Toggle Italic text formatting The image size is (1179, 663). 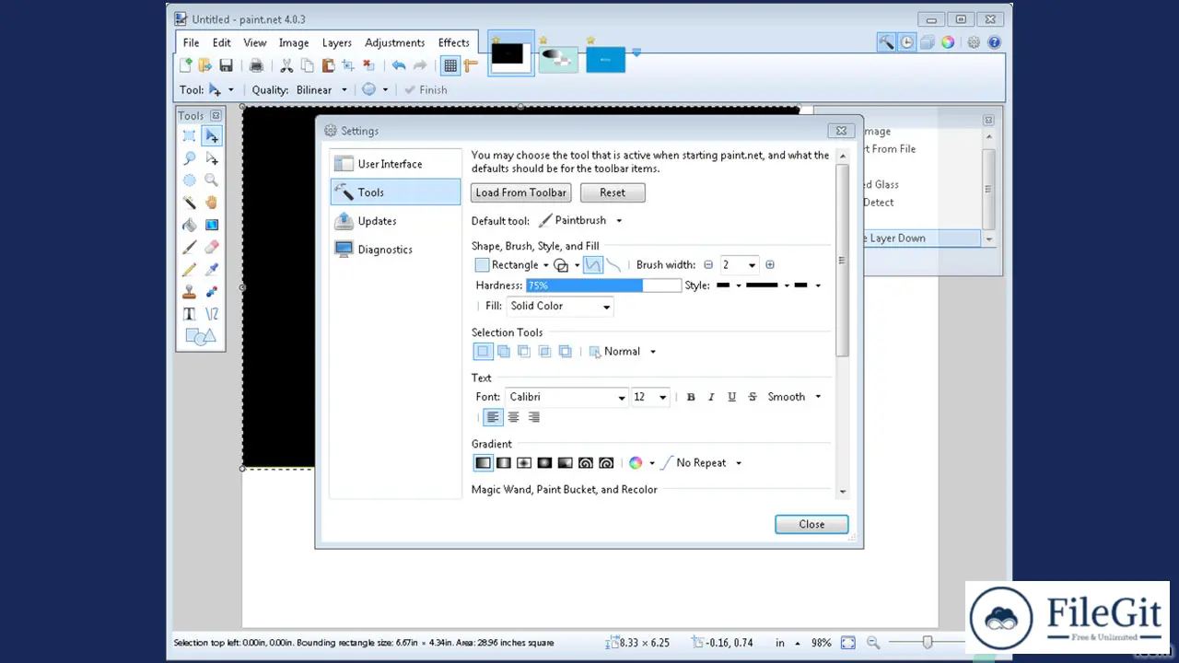[711, 397]
